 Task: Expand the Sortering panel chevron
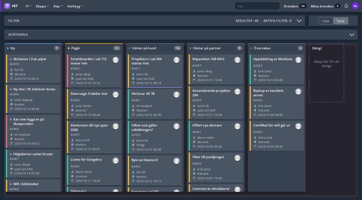pos(352,35)
